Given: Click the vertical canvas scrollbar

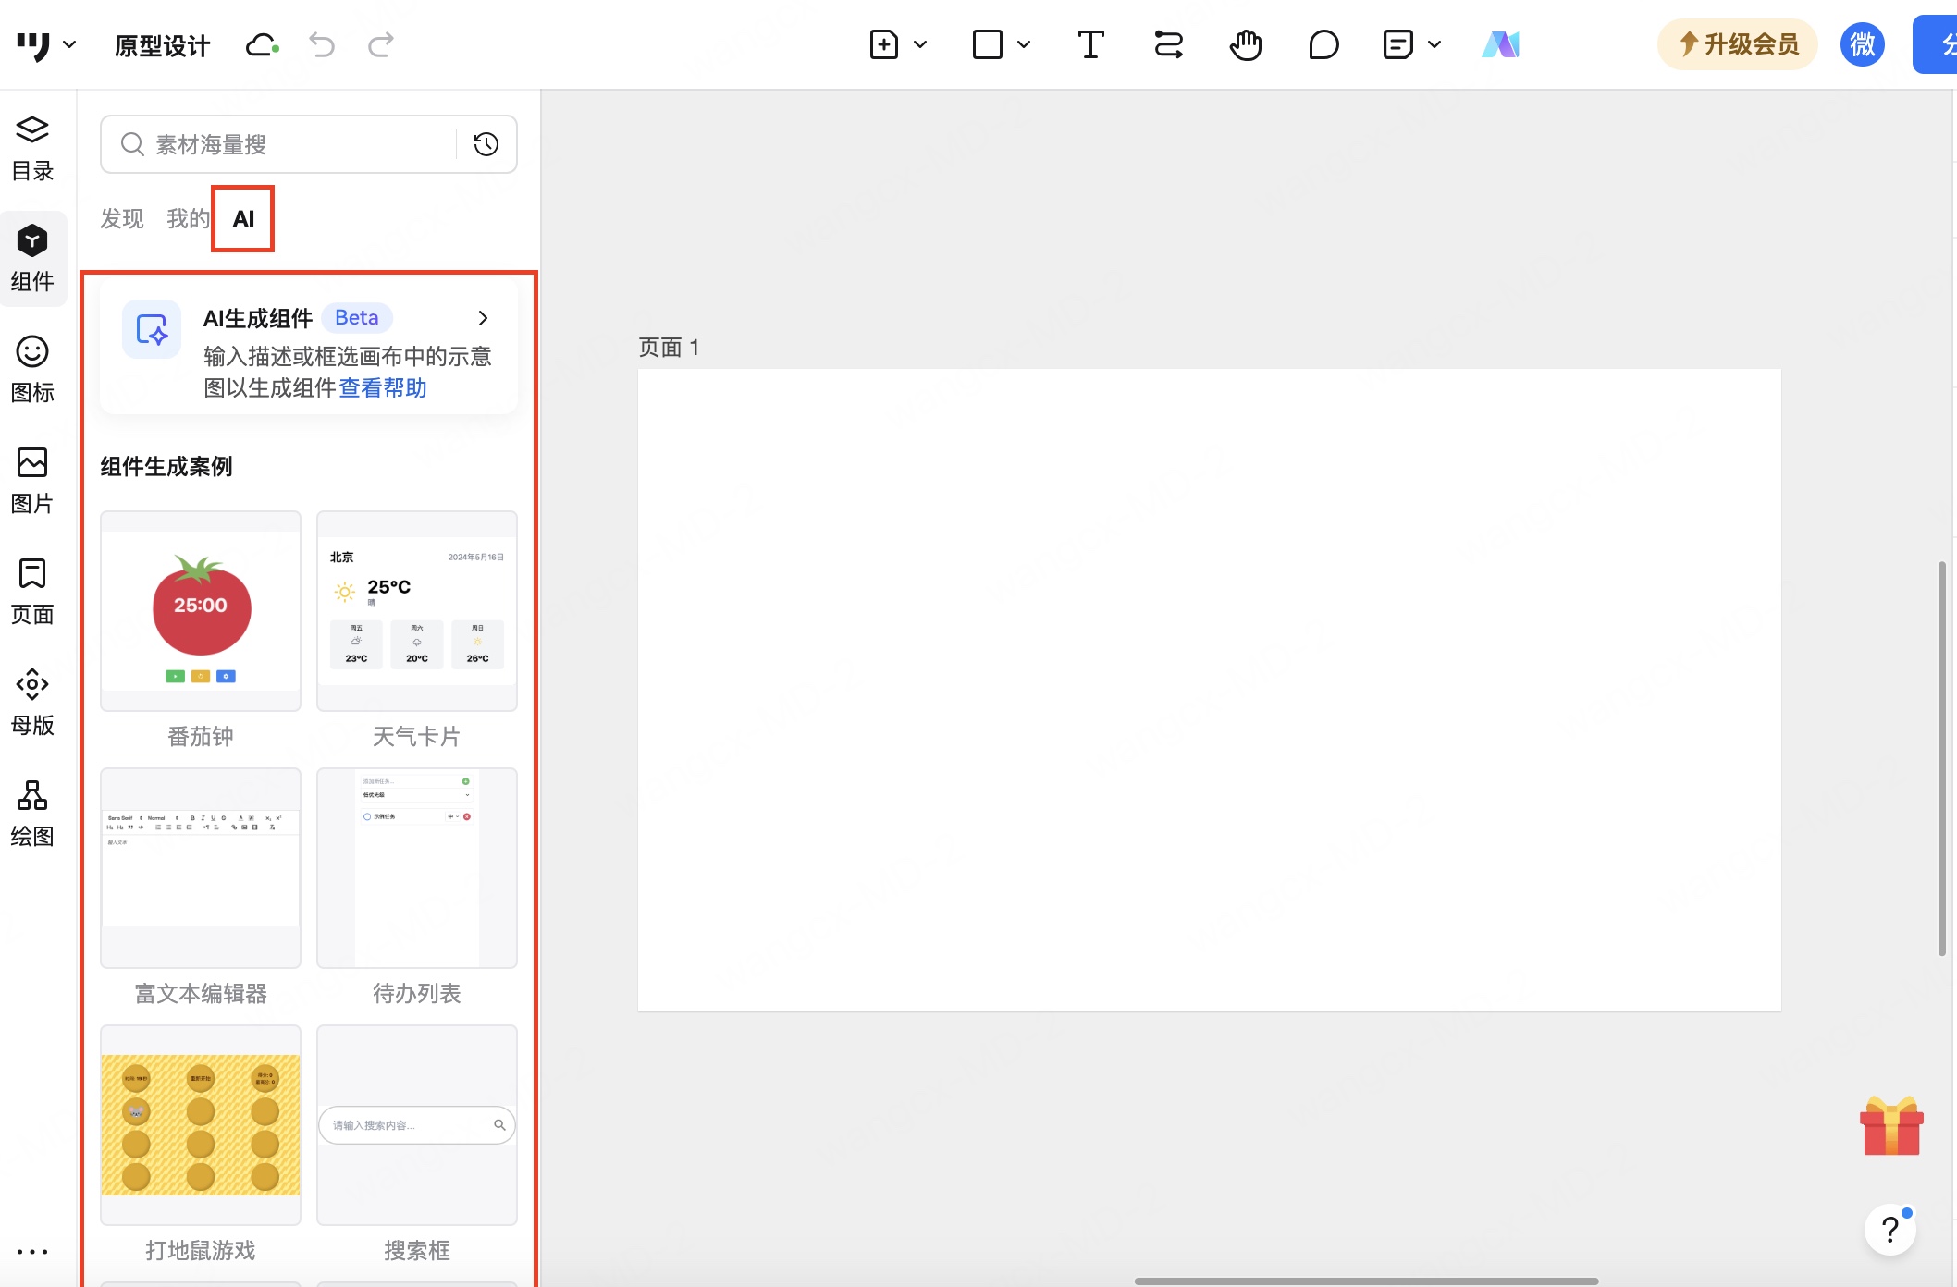Looking at the screenshot, I should (1942, 758).
